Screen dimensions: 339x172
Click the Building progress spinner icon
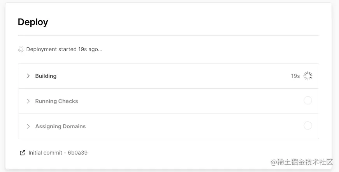click(x=307, y=76)
